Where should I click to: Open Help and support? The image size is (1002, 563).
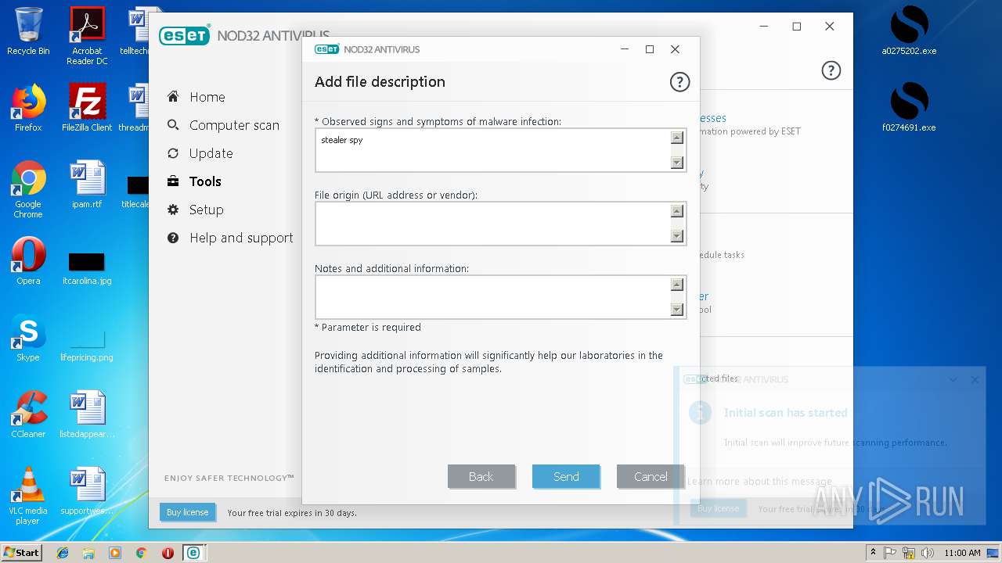pos(241,238)
